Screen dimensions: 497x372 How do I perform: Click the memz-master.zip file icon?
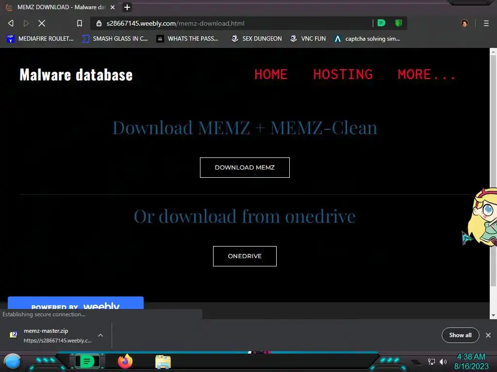coord(13,334)
